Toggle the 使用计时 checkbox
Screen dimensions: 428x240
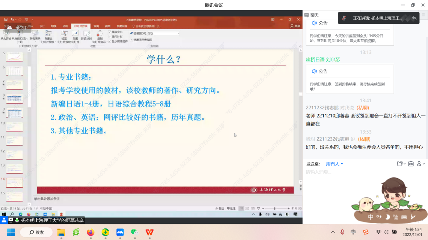[110, 37]
